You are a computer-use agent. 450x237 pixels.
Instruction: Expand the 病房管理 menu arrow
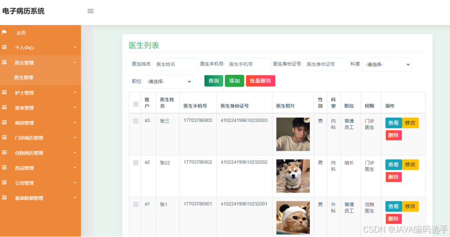[x=75, y=122]
